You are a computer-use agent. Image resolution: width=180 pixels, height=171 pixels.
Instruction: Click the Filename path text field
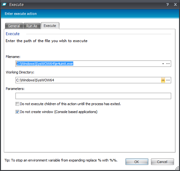pos(88,64)
